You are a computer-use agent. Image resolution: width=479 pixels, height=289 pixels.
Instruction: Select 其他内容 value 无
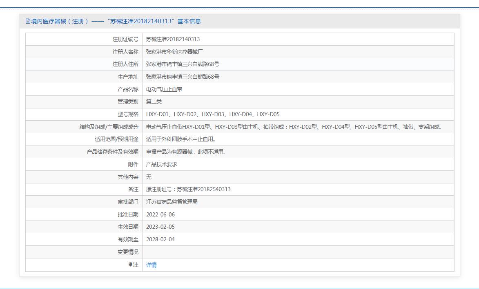click(149, 177)
